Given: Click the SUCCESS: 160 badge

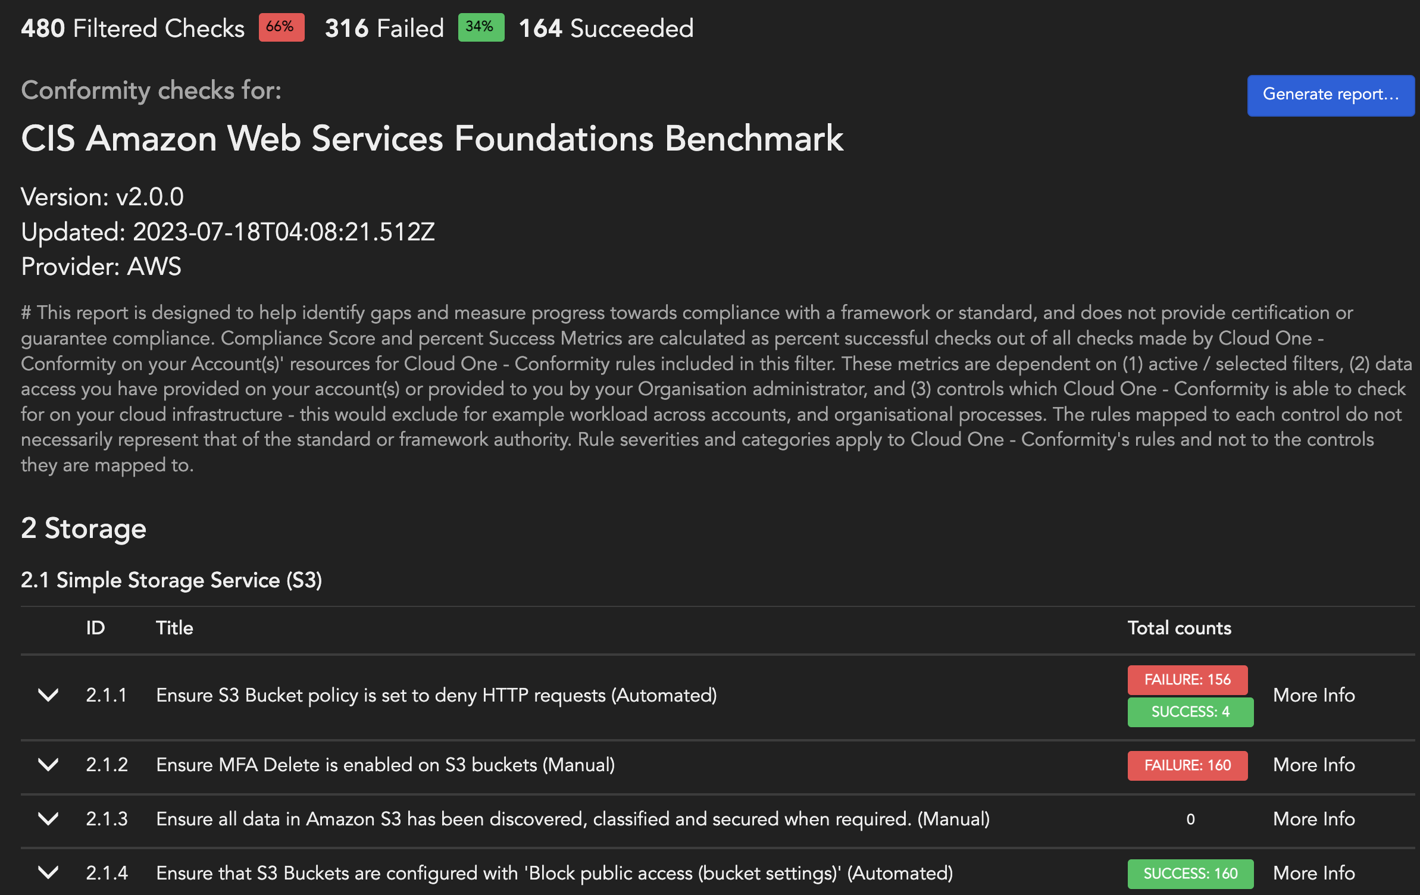Looking at the screenshot, I should [x=1190, y=874].
